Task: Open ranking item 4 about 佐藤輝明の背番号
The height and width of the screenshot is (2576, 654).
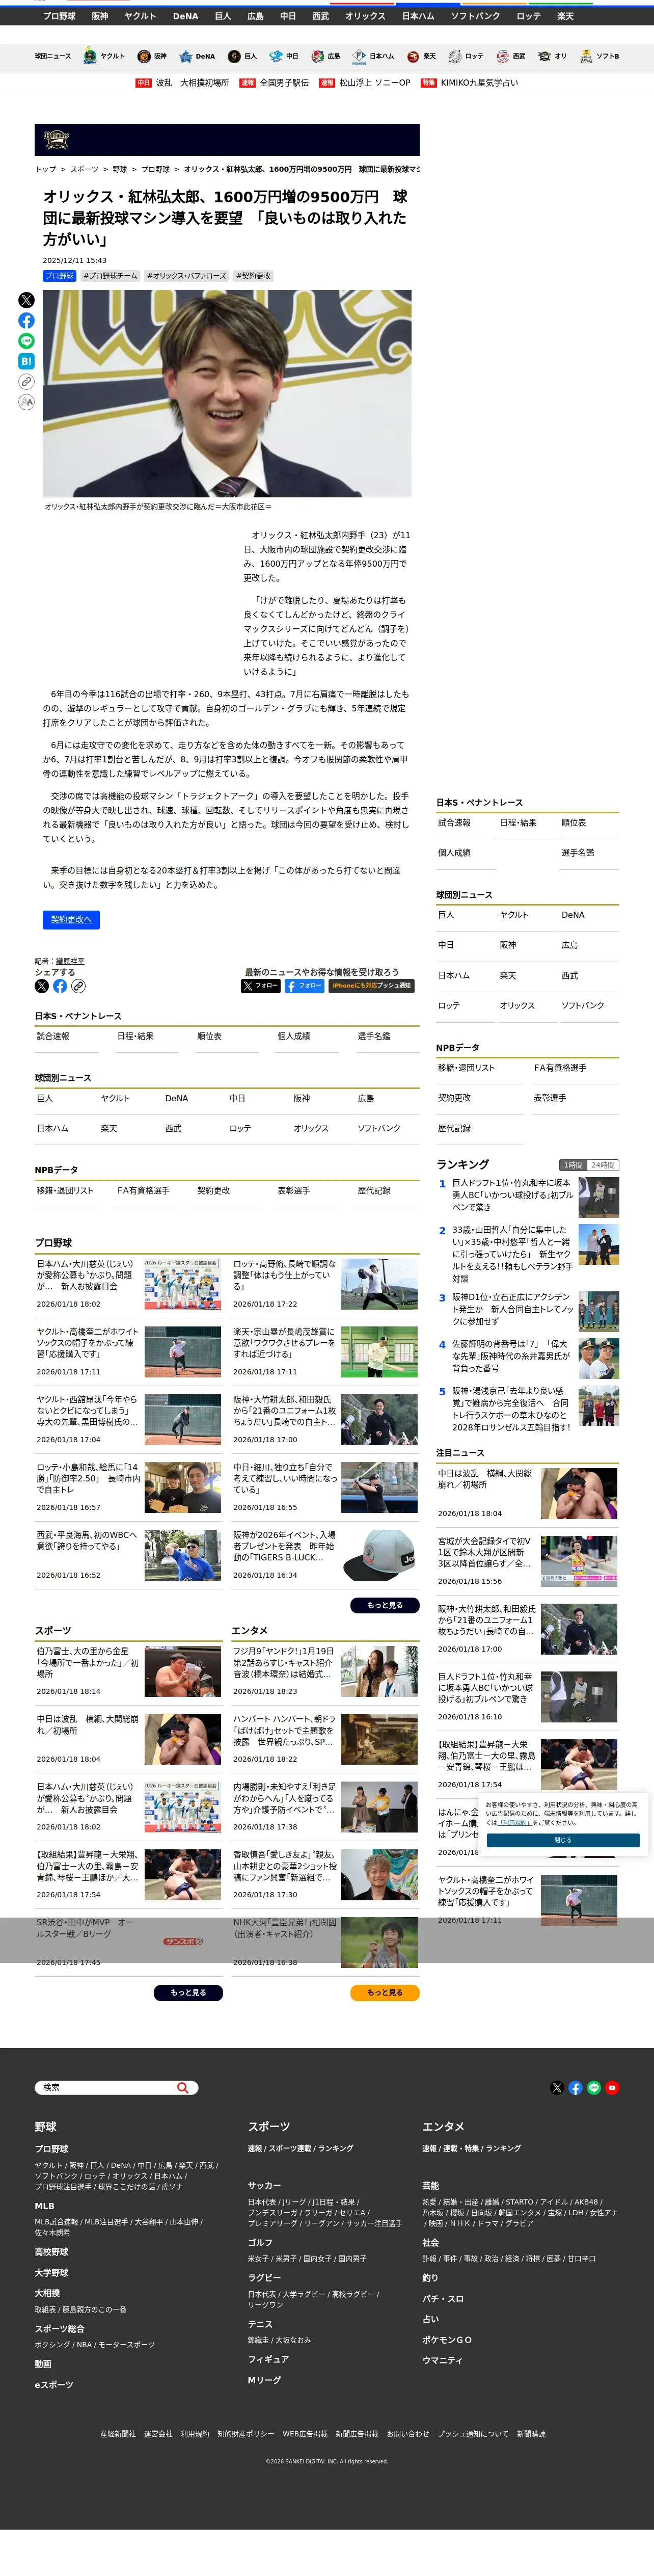Action: [x=511, y=1357]
